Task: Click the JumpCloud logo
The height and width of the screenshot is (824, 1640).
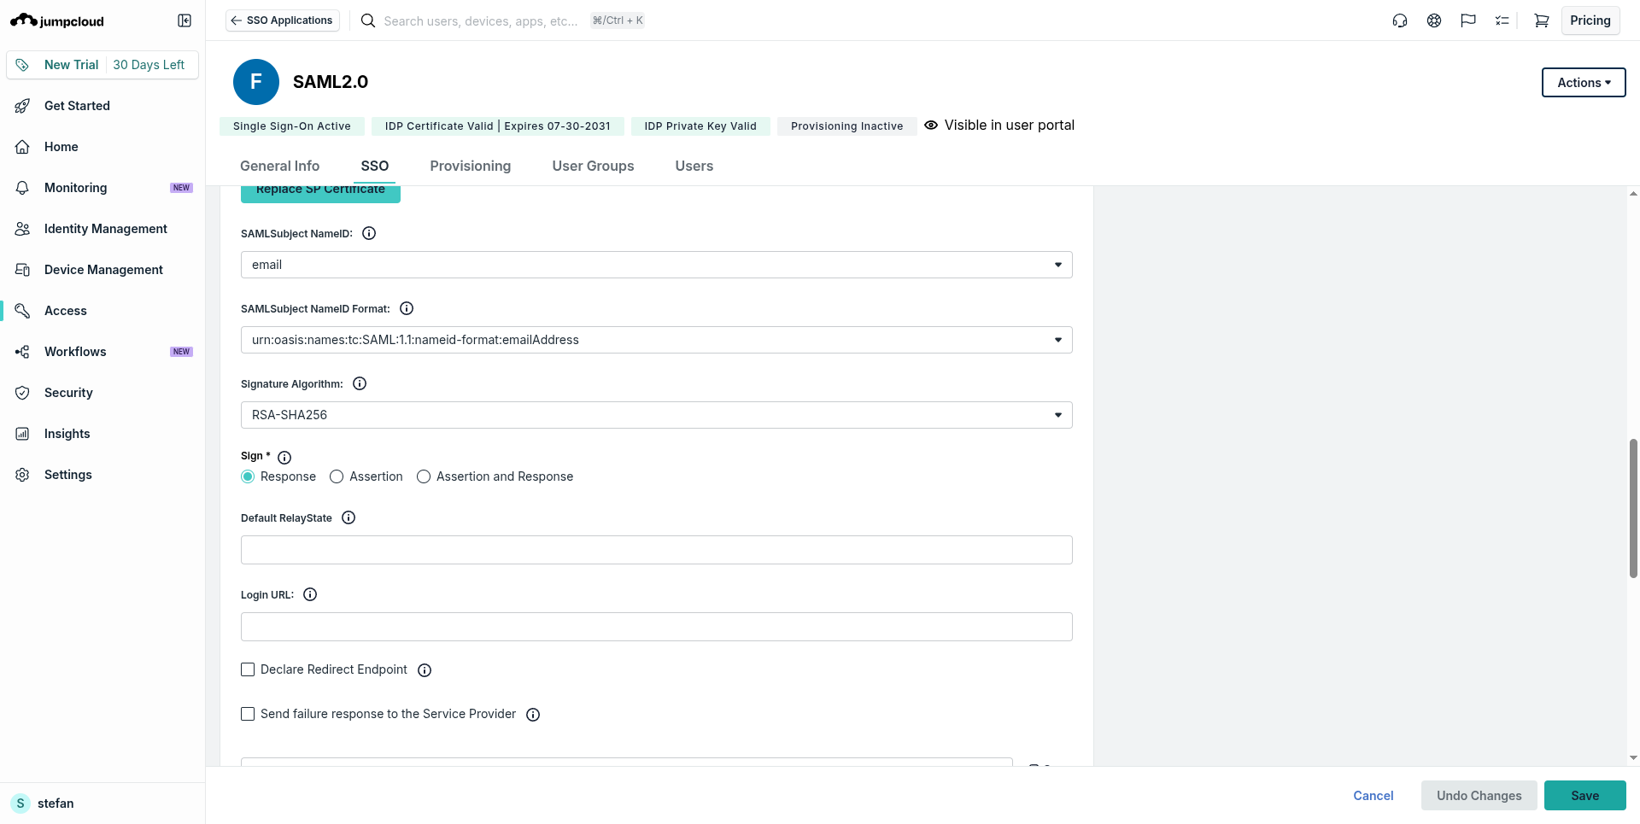Action: click(57, 20)
